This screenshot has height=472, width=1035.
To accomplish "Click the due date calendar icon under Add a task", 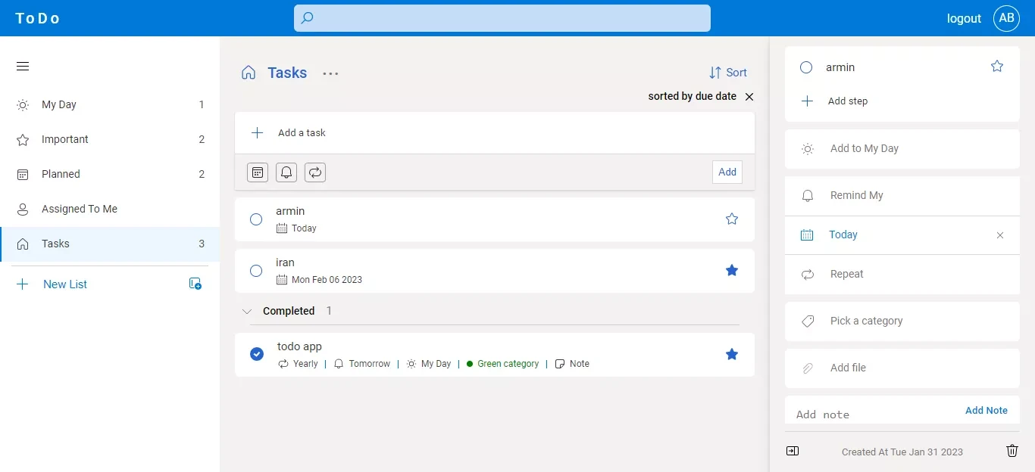I will tap(258, 172).
